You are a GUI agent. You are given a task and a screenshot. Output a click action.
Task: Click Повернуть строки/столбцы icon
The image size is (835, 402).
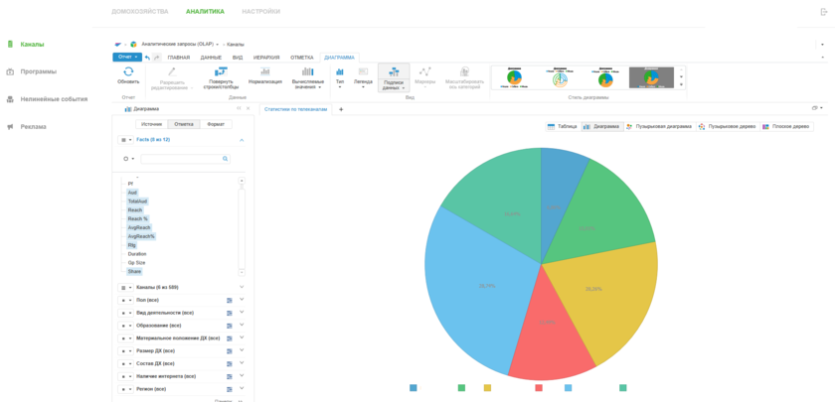pos(221,72)
